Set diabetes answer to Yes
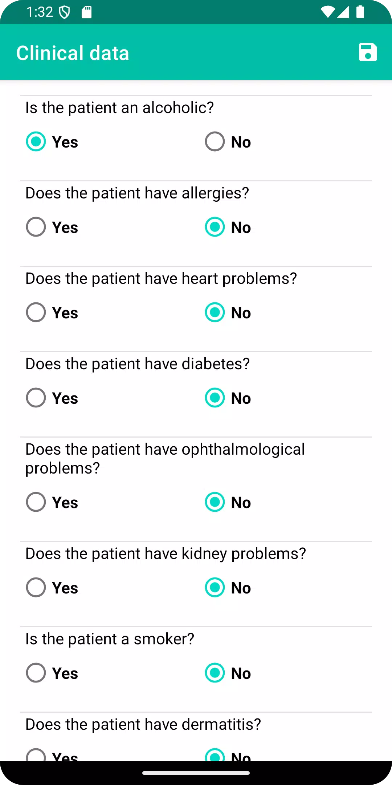Image resolution: width=392 pixels, height=785 pixels. [52, 398]
